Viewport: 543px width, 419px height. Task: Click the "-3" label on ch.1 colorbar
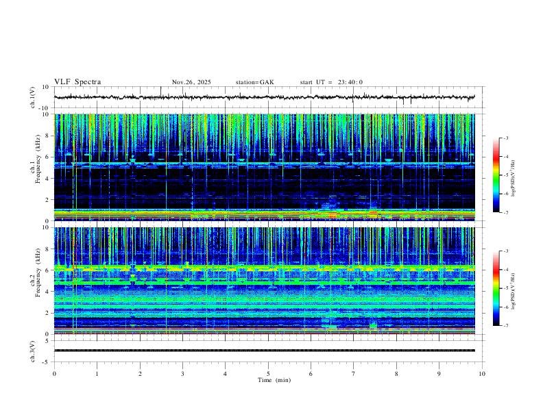(x=506, y=138)
